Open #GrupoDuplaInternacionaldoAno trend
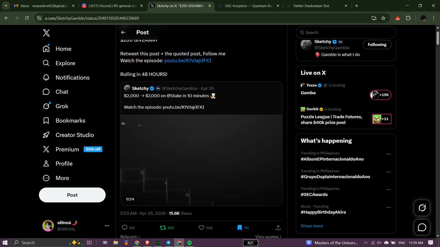Image resolution: width=440 pixels, height=247 pixels. (335, 177)
